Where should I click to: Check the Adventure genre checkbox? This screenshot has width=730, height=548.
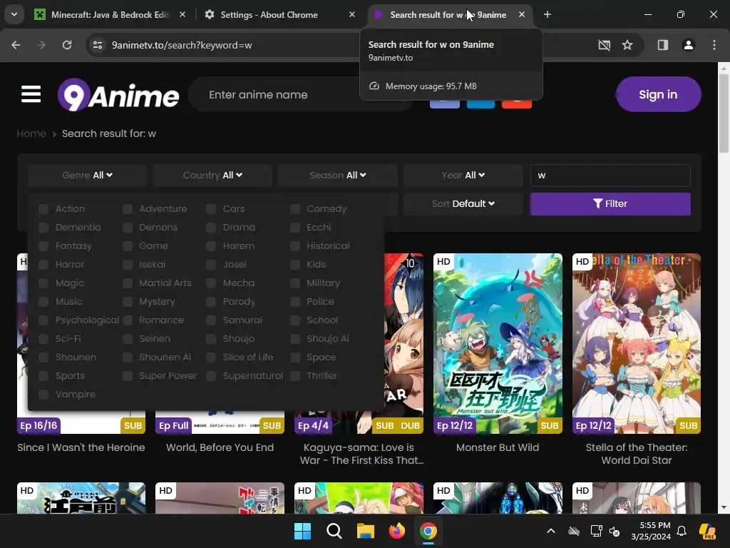pos(127,209)
